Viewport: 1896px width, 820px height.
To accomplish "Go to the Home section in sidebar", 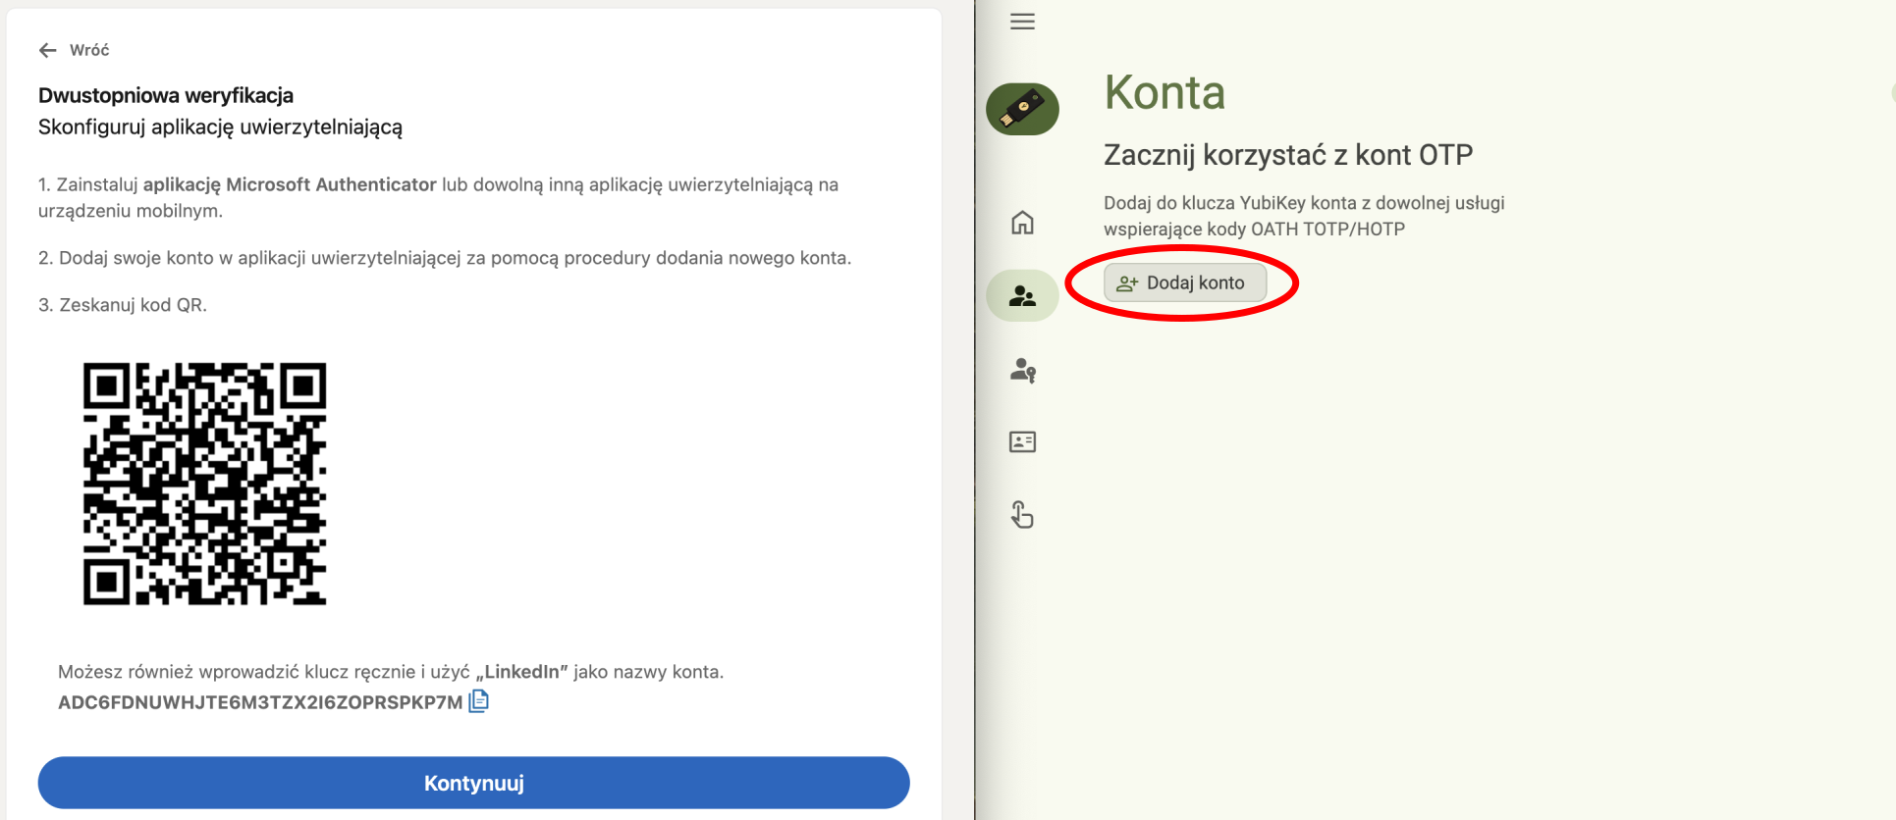I will (x=1022, y=223).
